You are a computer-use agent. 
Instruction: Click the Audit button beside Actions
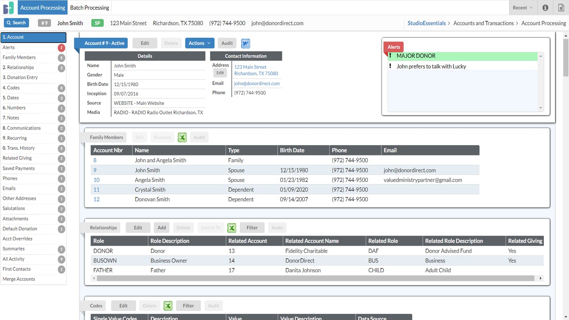(227, 43)
